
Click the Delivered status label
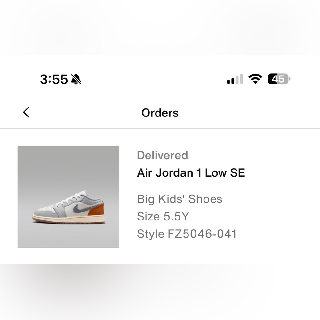click(163, 155)
